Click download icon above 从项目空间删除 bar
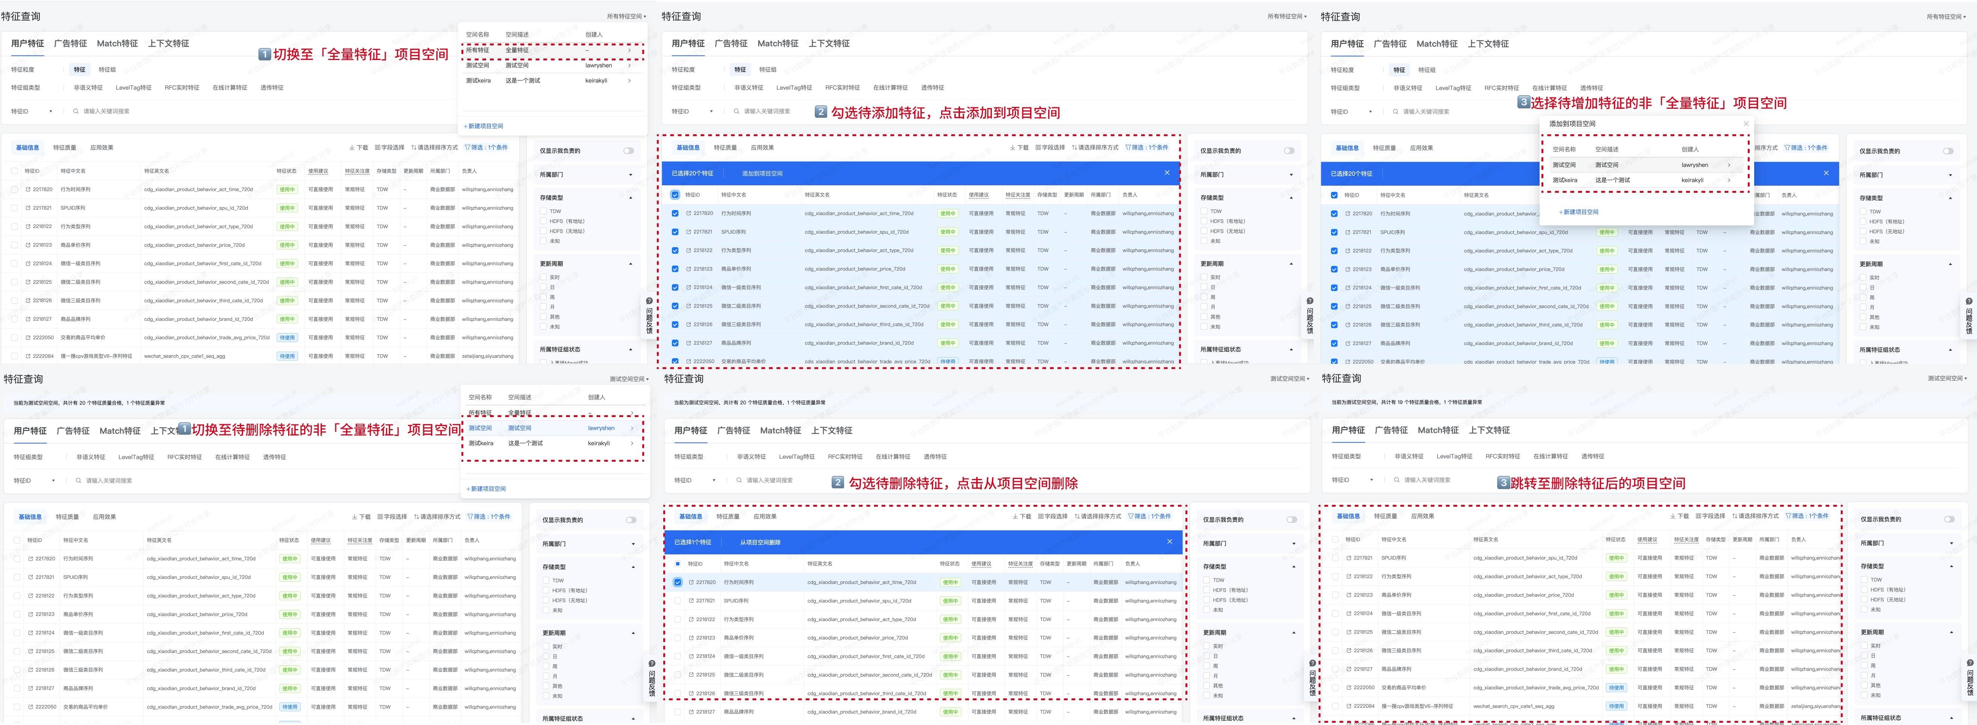The width and height of the screenshot is (1977, 725). [x=1016, y=517]
